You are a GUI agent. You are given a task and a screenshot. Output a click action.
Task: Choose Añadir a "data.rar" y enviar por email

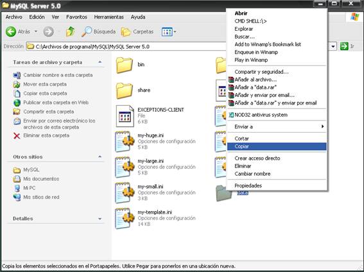click(x=277, y=103)
